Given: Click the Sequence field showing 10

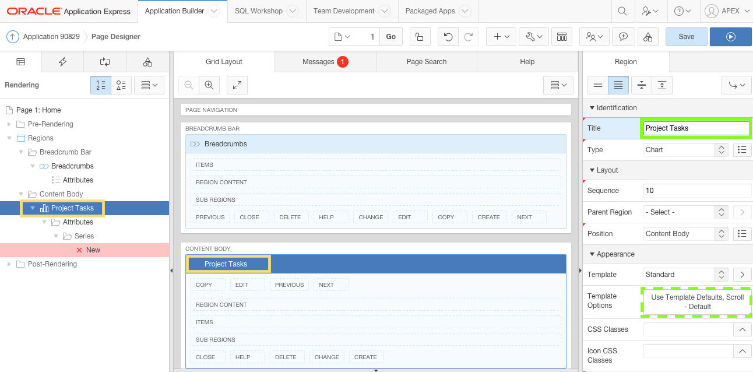Looking at the screenshot, I should point(697,191).
